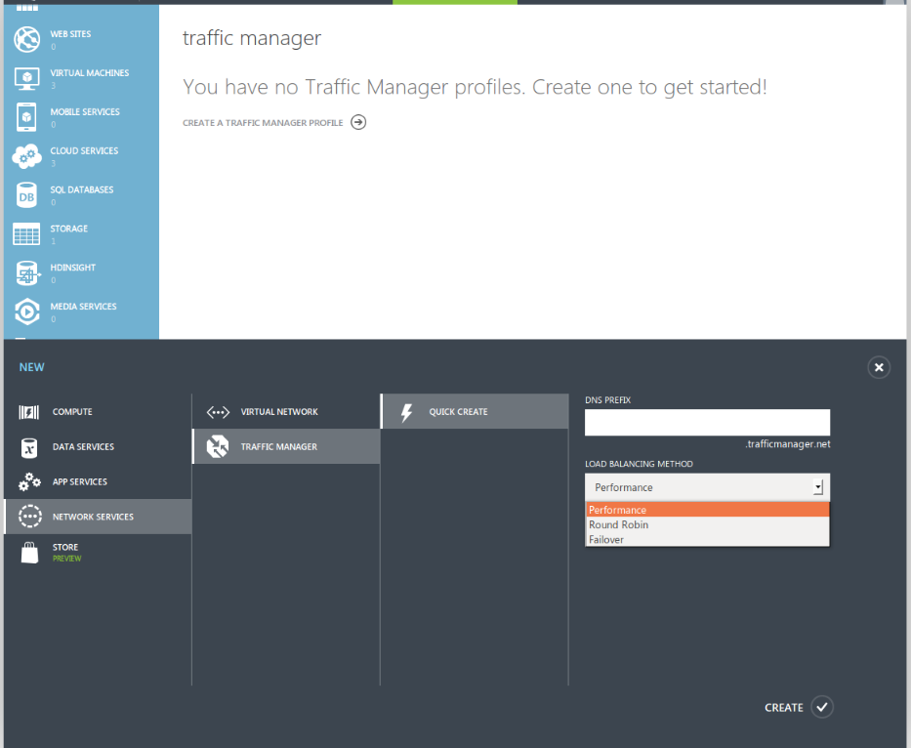Select the Network Services category
This screenshot has width=911, height=748.
[x=98, y=517]
